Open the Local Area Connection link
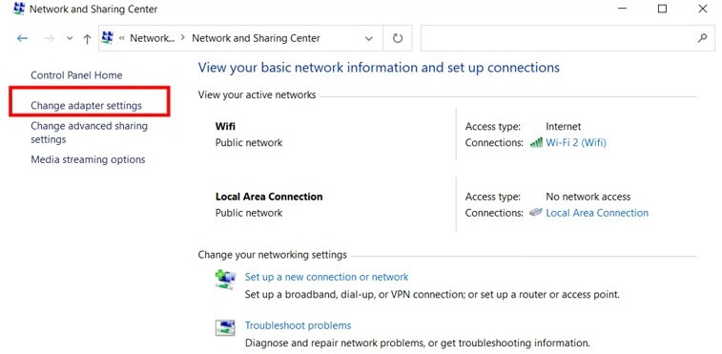The image size is (722, 354). pos(597,213)
